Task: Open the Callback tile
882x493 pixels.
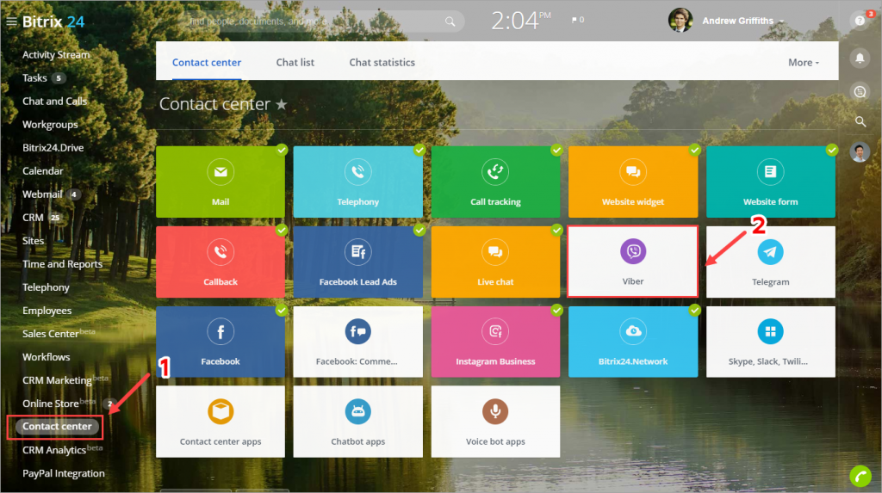Action: click(x=220, y=262)
